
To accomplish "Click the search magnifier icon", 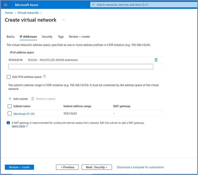I will click(x=93, y=5).
